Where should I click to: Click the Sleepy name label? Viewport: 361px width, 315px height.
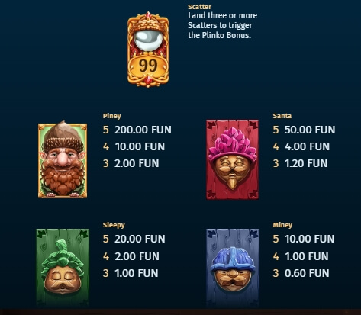click(114, 225)
